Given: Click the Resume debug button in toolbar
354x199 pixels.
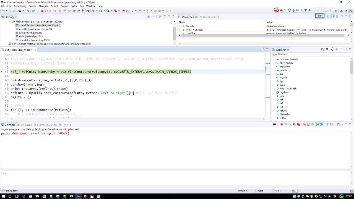Looking at the screenshot, I should click(x=33, y=11).
